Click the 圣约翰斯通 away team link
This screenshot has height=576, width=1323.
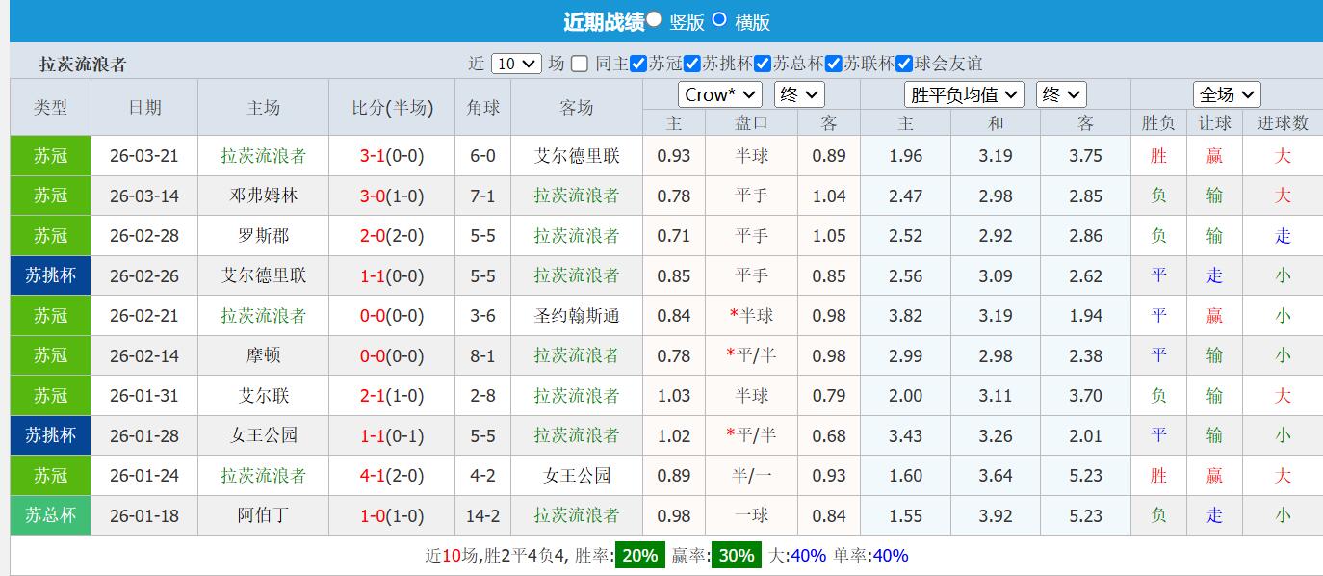pos(578,316)
